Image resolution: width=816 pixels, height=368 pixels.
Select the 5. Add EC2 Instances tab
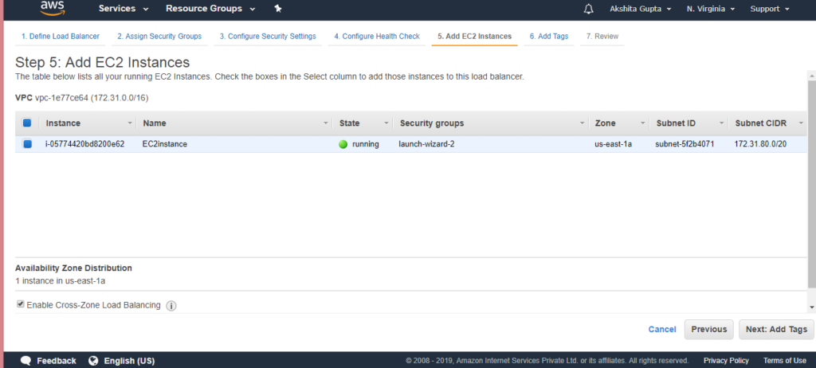coord(475,37)
